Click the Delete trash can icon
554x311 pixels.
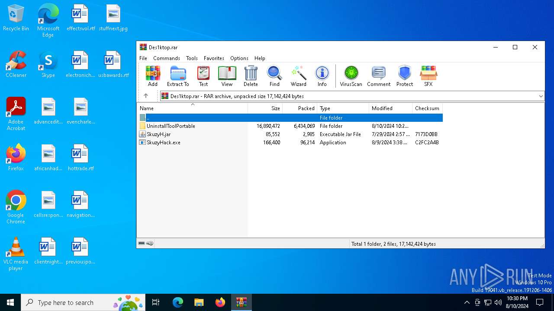coord(251,76)
